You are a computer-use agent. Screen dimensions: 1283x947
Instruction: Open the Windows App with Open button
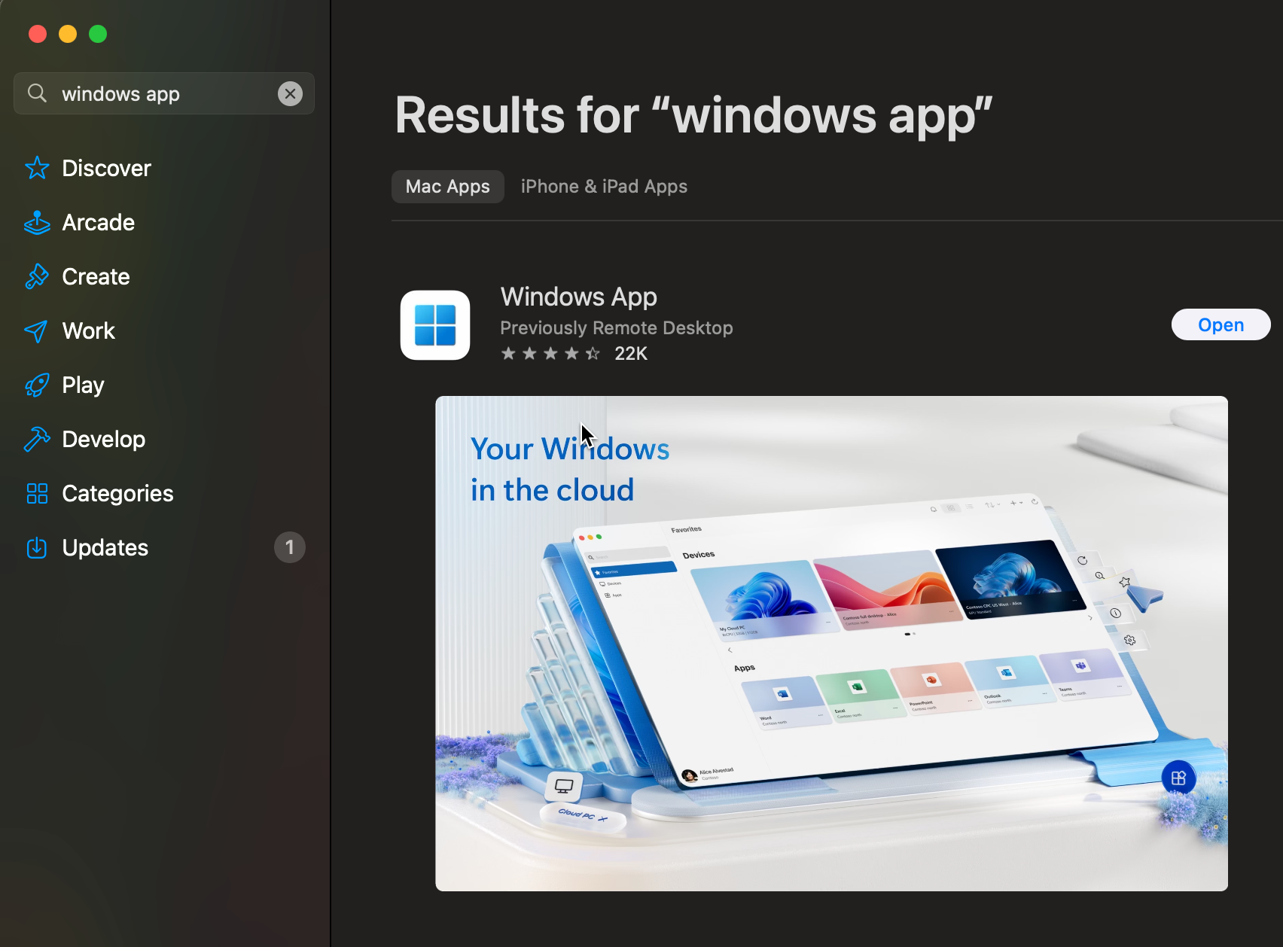(1221, 324)
